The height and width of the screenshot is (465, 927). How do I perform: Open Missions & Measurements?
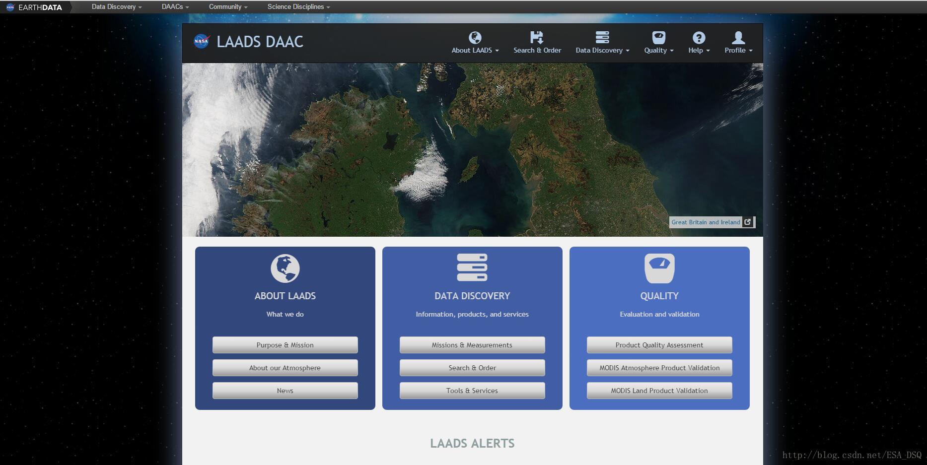point(472,345)
